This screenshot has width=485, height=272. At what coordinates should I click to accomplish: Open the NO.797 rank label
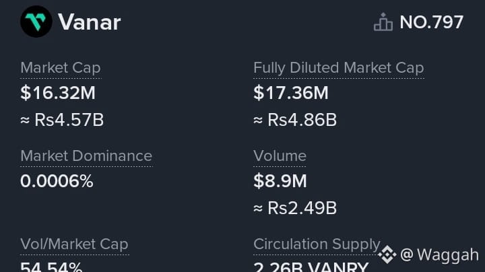click(x=431, y=22)
